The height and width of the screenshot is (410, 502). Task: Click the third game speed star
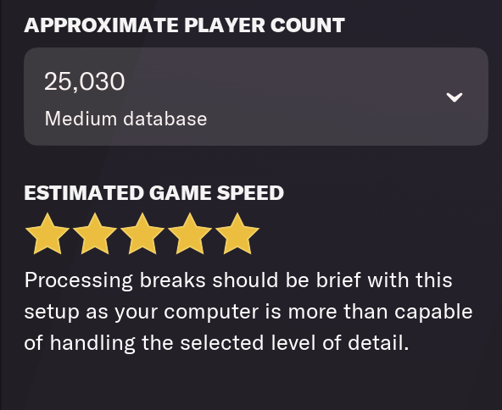(142, 234)
